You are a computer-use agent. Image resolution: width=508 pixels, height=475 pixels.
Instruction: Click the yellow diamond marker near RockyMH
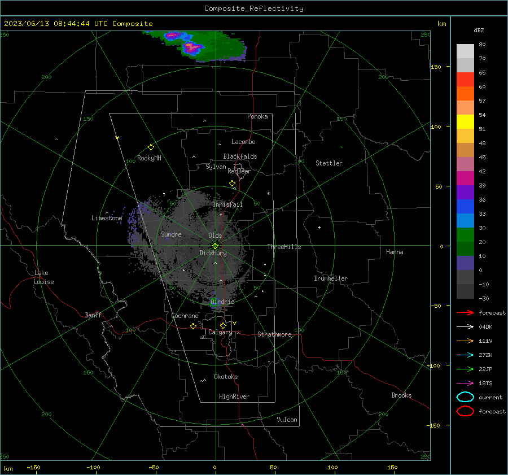pos(151,147)
